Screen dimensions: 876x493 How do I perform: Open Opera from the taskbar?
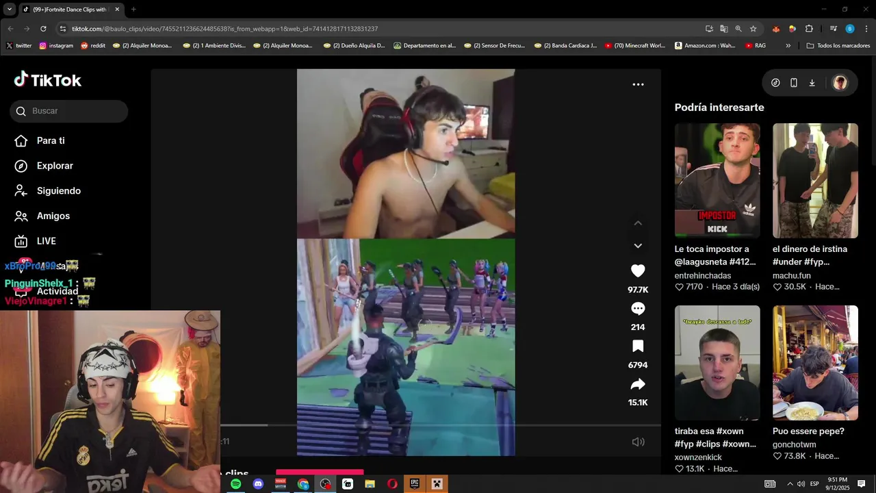coord(392,484)
